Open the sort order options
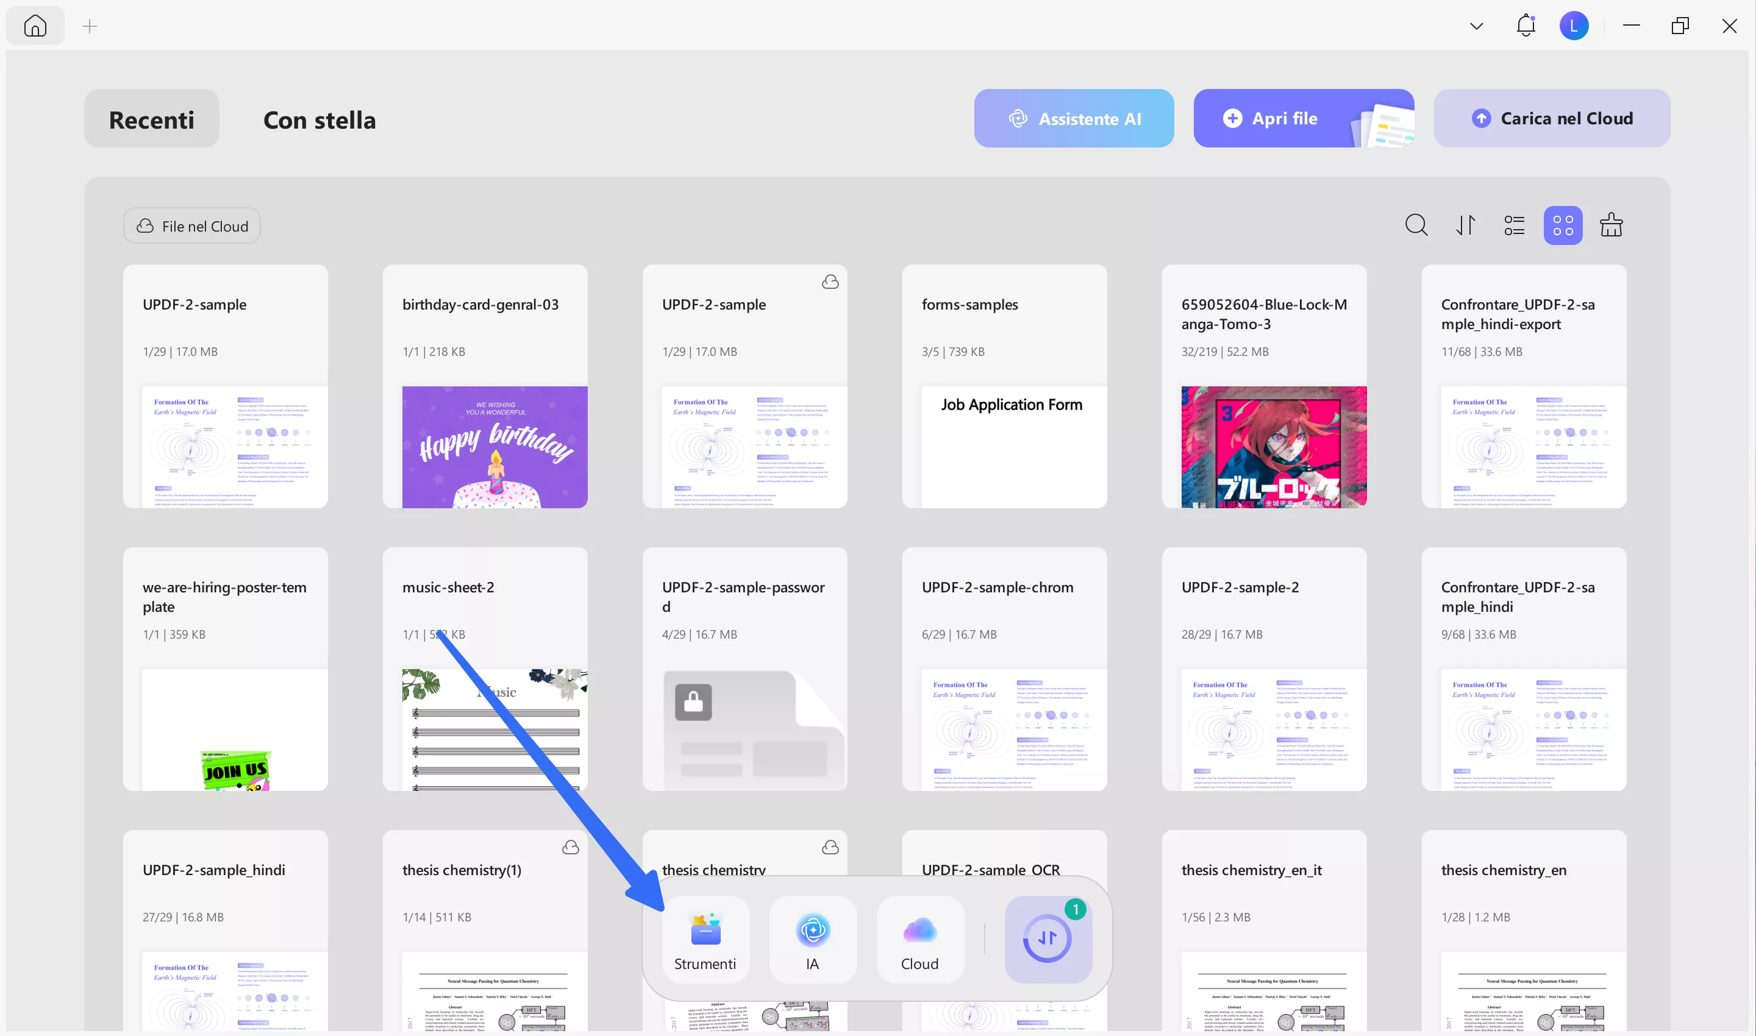This screenshot has width=1756, height=1036. (x=1465, y=225)
